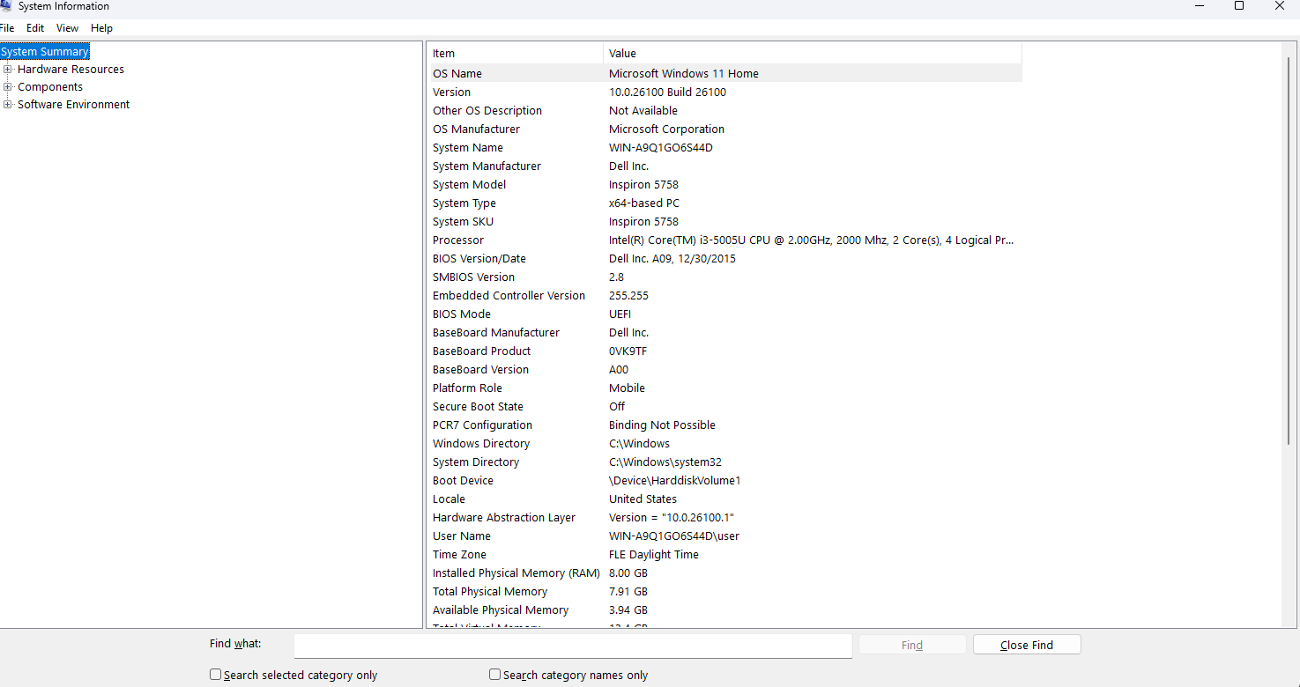Click the Mobile value
The width and height of the screenshot is (1300, 687).
[x=627, y=388]
